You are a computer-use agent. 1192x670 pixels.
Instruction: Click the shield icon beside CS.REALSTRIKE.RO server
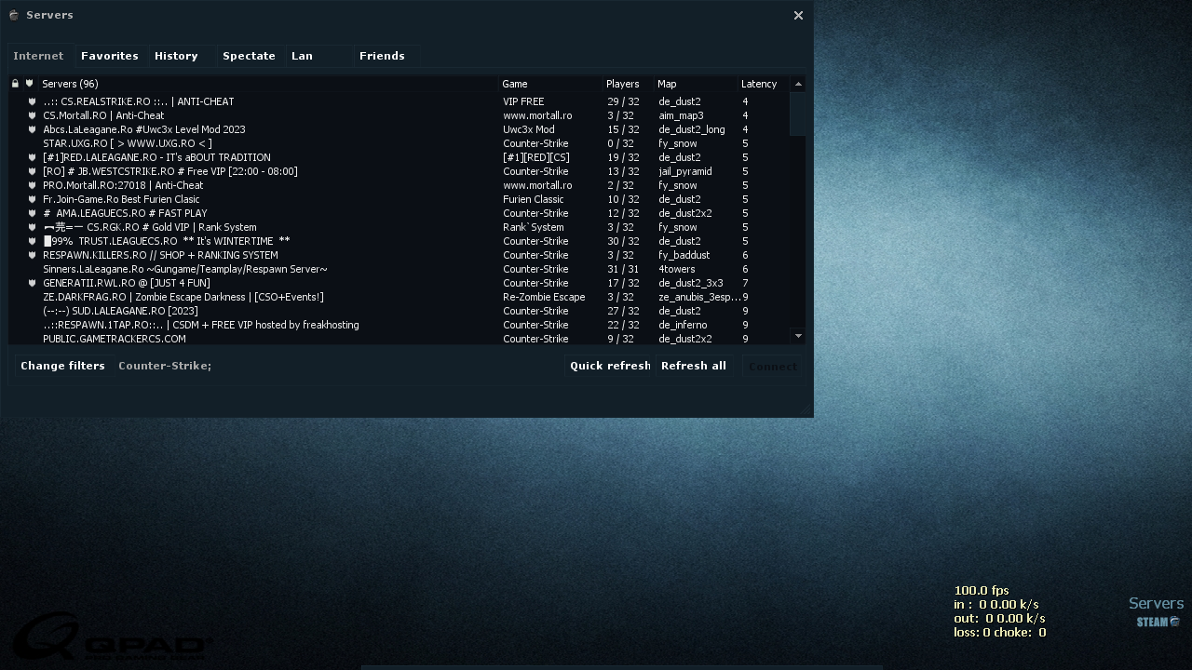click(32, 101)
